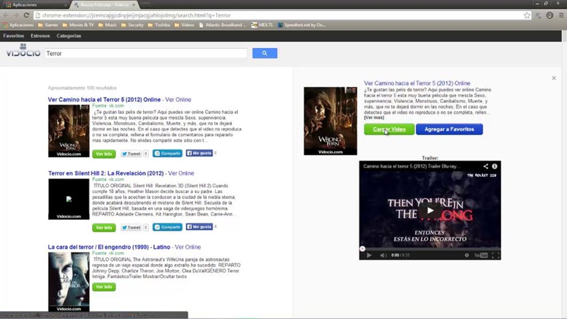Click Ver Info under Silent Hill 2
This screenshot has width=567, height=319.
click(x=104, y=228)
